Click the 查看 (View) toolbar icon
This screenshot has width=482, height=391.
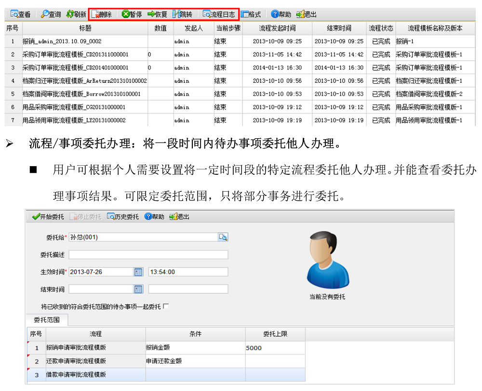coord(20,14)
